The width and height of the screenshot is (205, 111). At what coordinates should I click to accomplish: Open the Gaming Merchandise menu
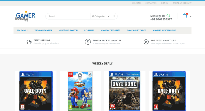[x=164, y=30]
